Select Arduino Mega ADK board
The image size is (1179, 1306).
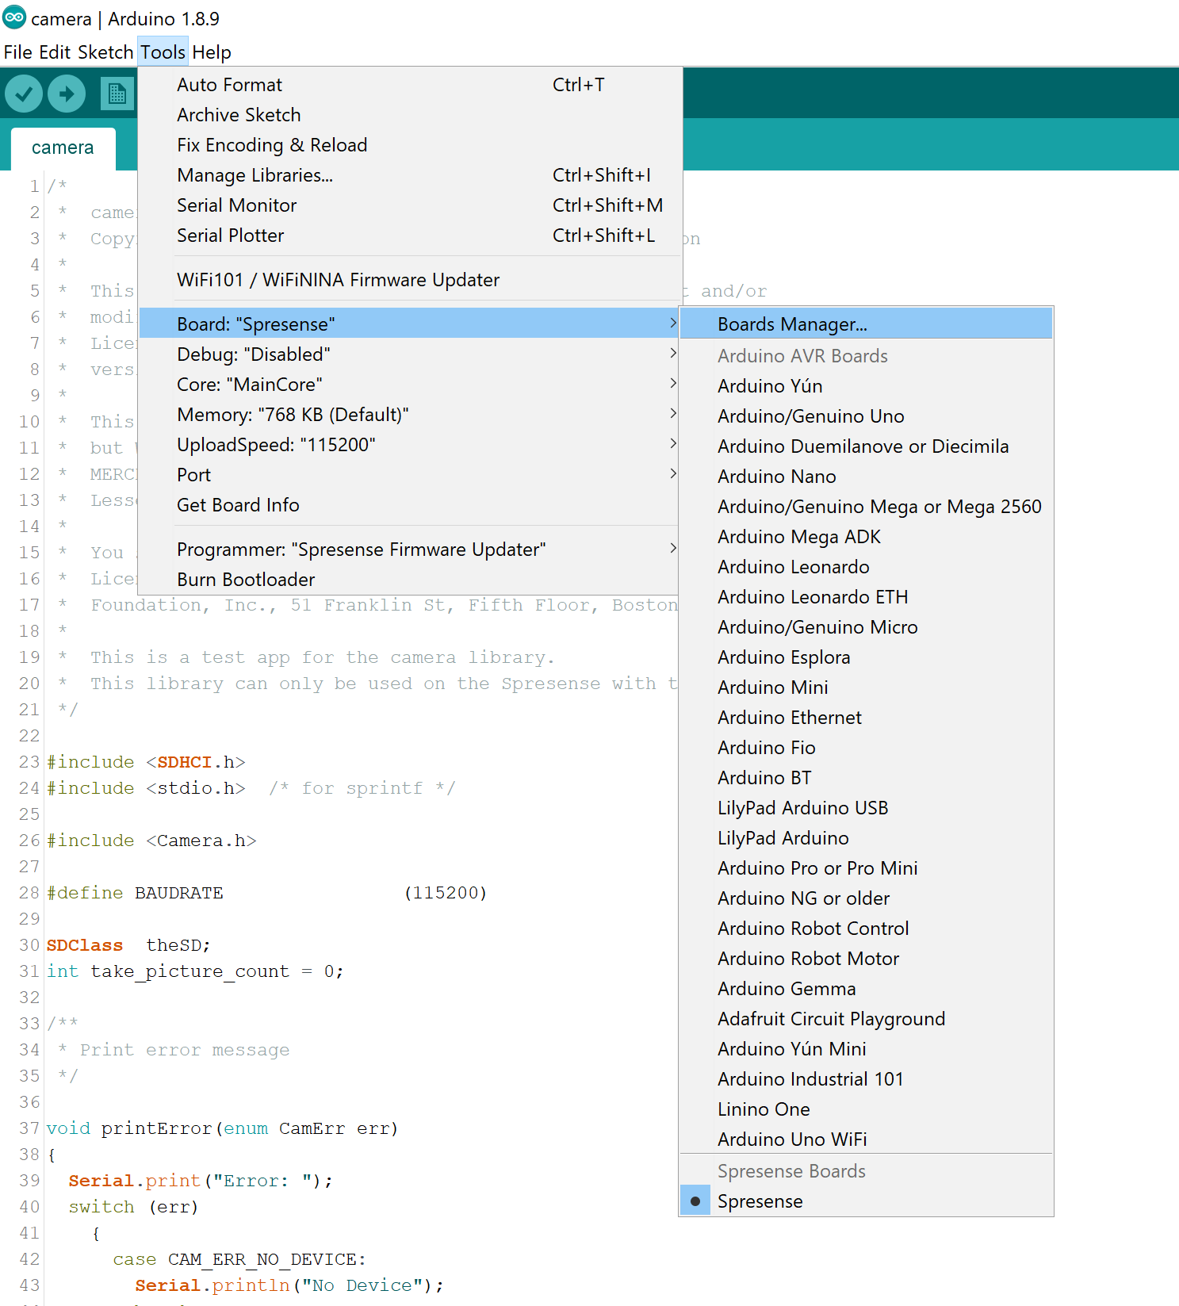pos(866,536)
